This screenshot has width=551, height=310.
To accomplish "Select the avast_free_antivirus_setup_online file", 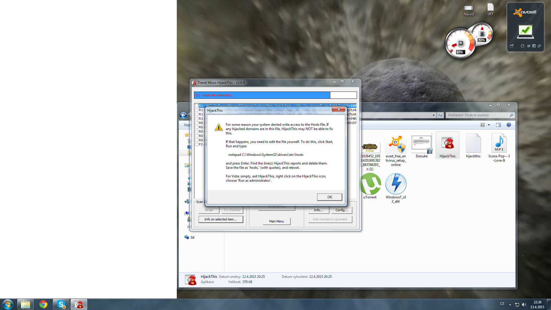I will tap(396, 150).
